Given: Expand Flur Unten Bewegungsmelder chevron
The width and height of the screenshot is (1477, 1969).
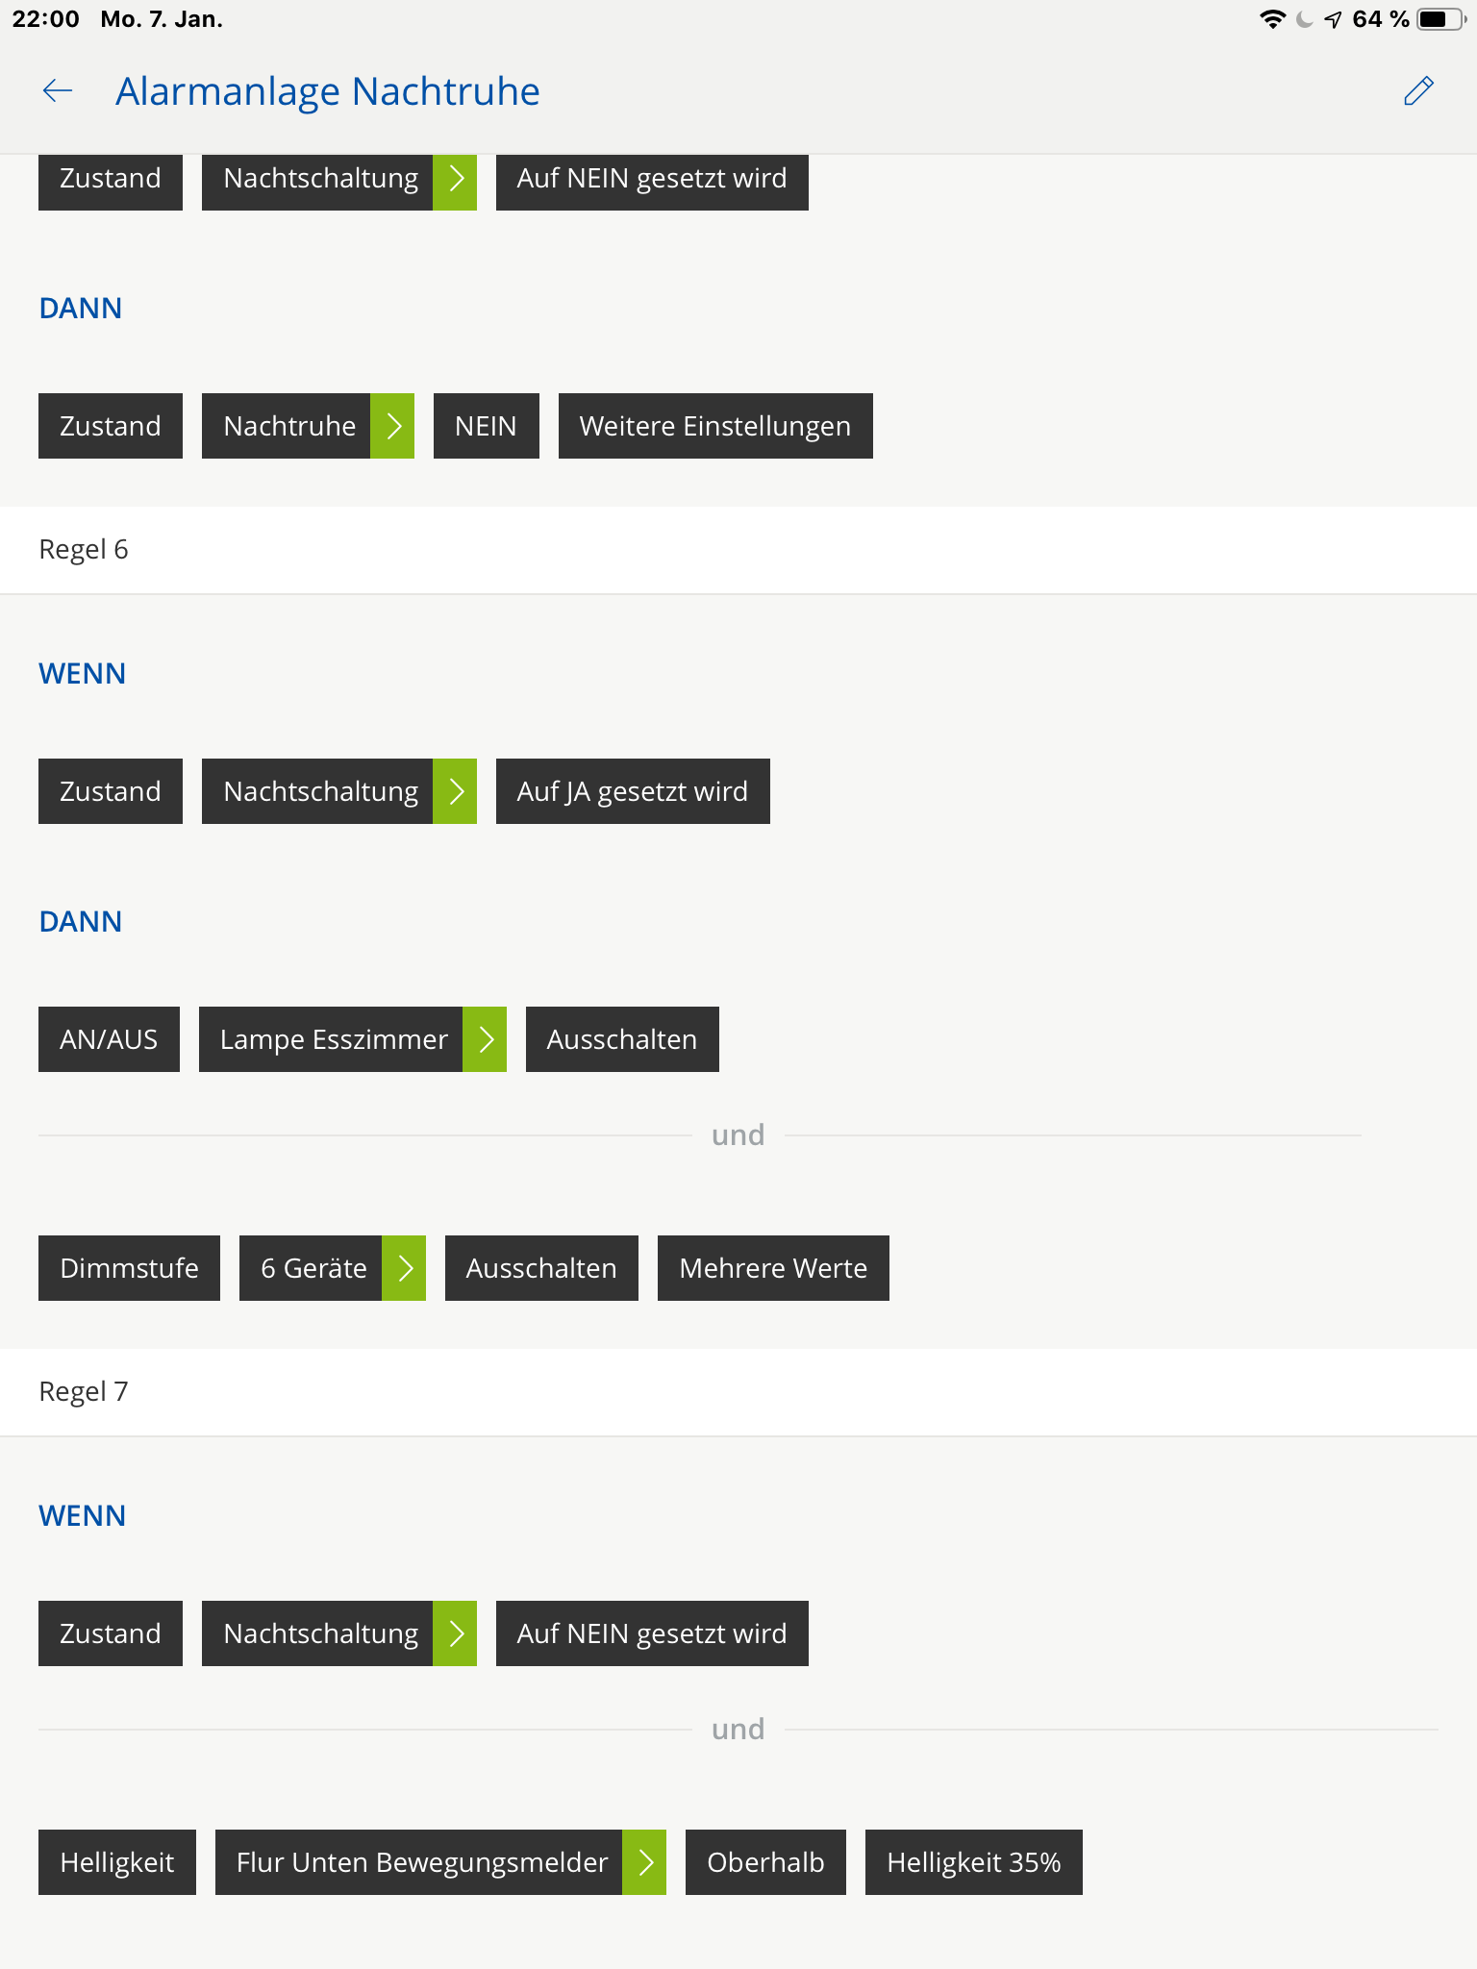Looking at the screenshot, I should click(644, 1862).
